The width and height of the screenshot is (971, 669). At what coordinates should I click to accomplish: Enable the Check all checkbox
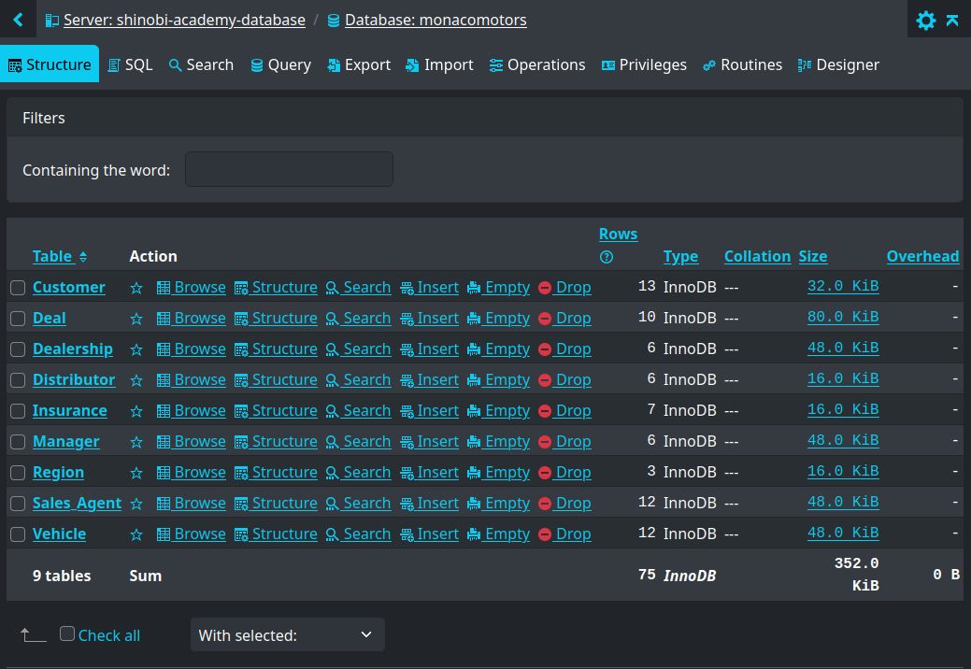(66, 633)
